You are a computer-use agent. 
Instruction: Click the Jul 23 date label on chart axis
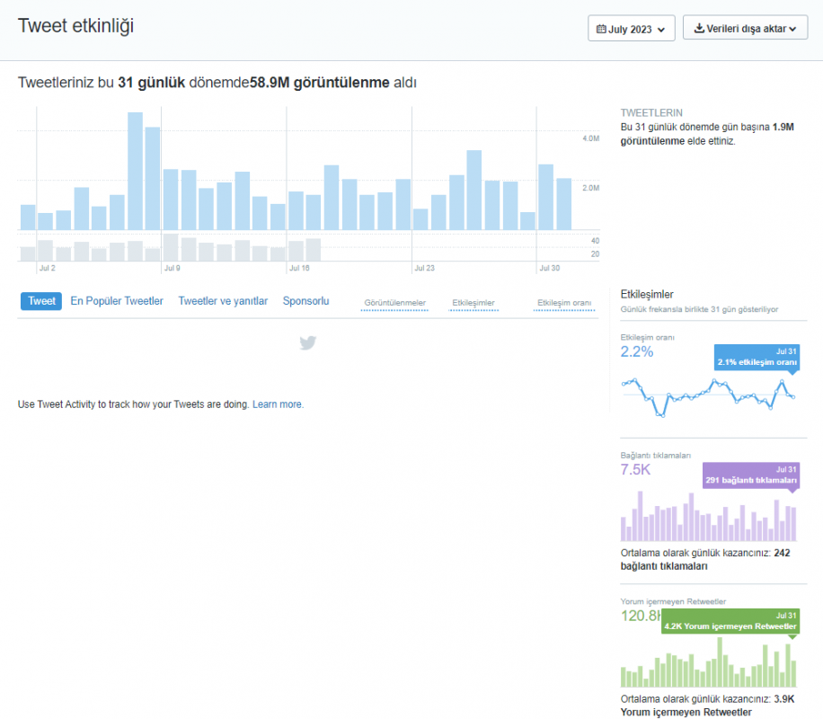pos(425,268)
